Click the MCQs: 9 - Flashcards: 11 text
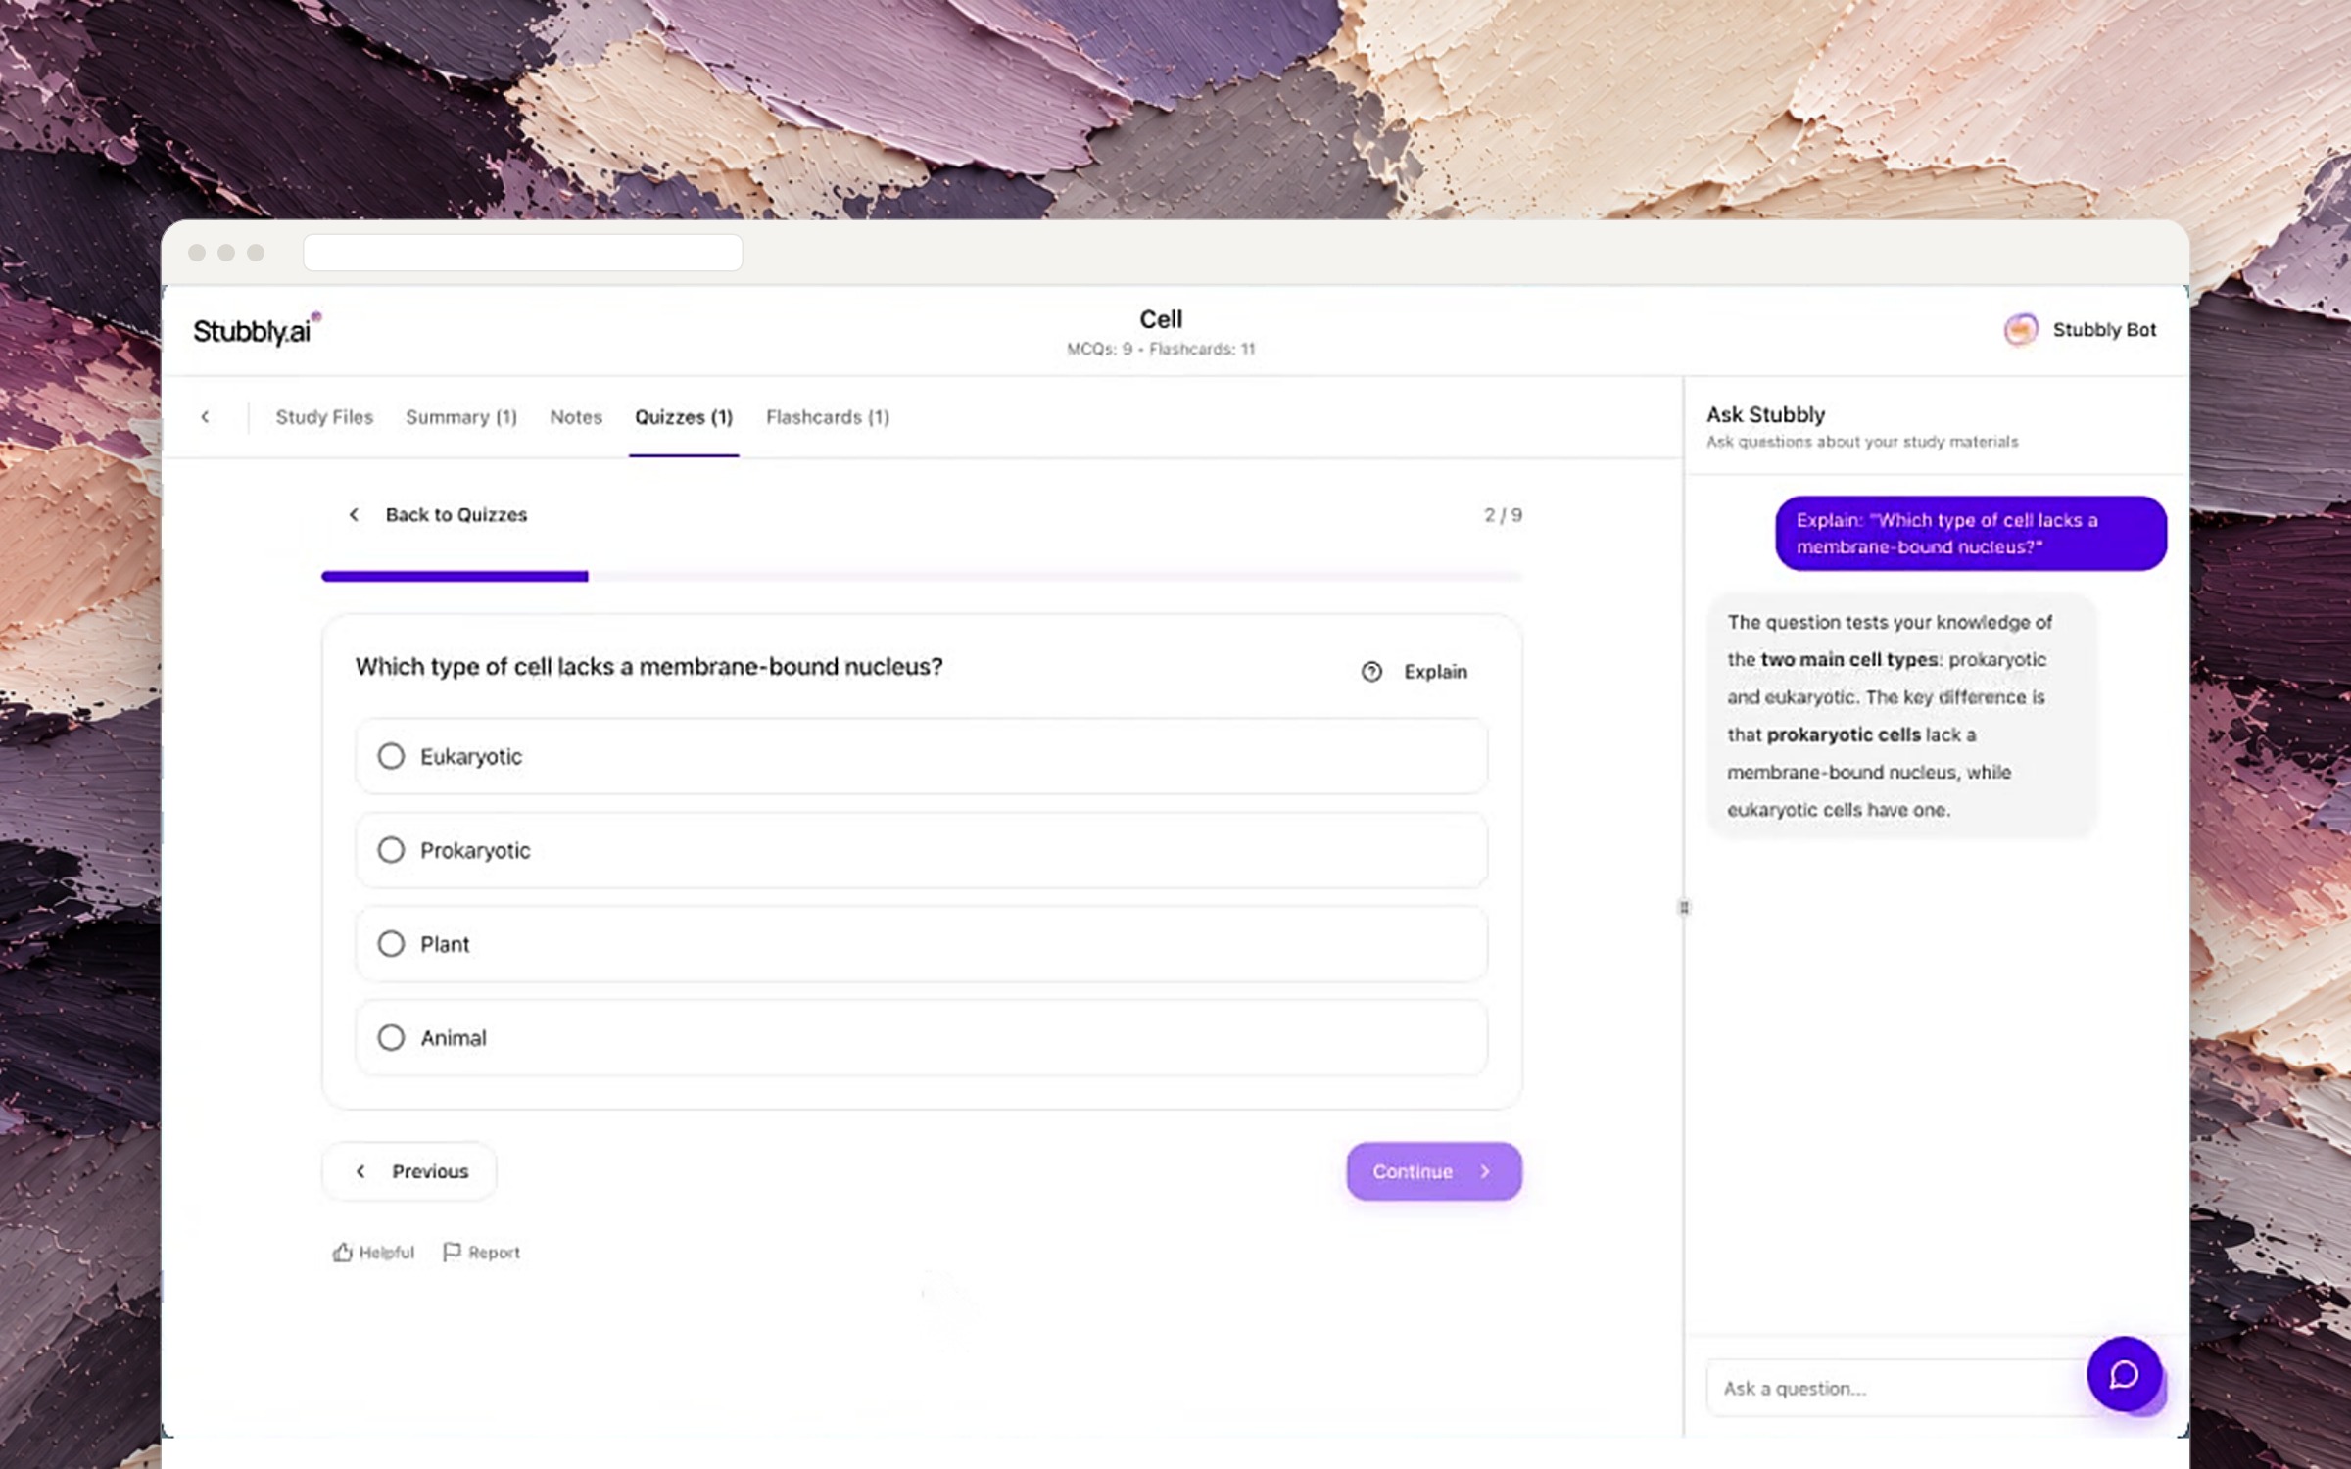The width and height of the screenshot is (2351, 1469). 1161,349
